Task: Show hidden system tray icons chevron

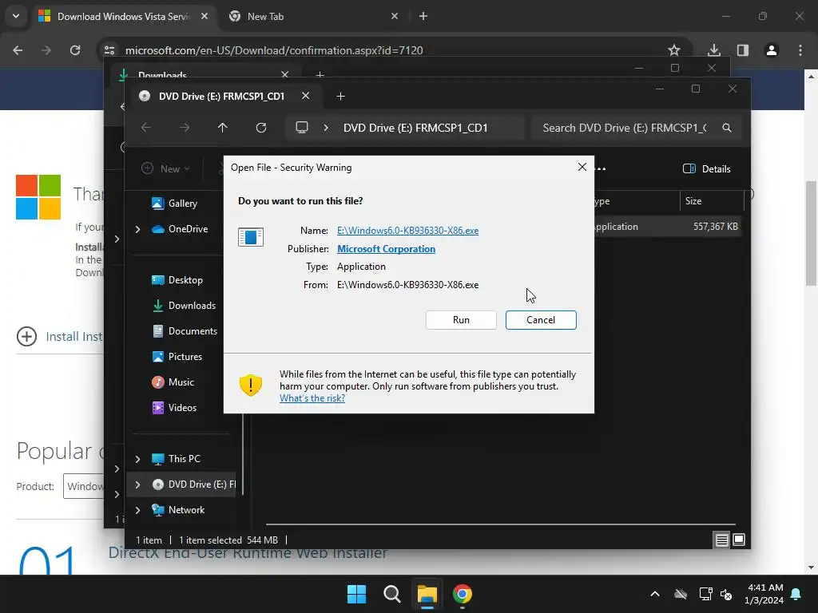Action: (x=655, y=594)
